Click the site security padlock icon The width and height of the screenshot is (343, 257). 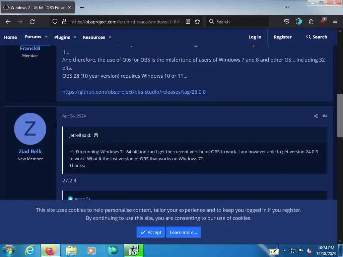coord(64,21)
